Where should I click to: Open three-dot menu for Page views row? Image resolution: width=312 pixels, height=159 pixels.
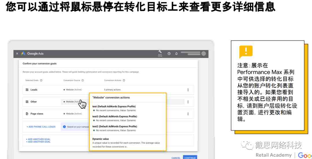coord(188,114)
